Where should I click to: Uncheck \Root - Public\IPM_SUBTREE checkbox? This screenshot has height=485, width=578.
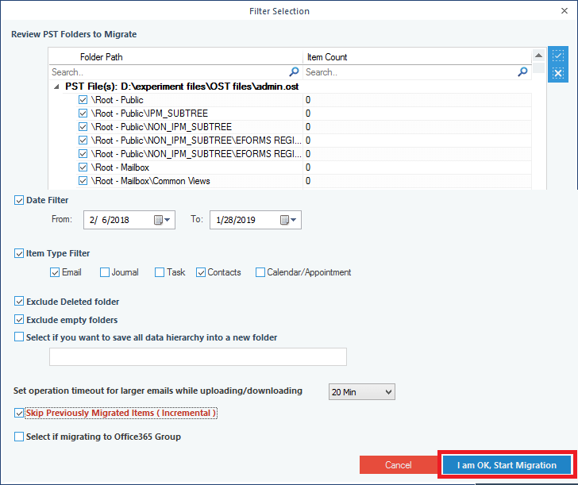(x=83, y=114)
